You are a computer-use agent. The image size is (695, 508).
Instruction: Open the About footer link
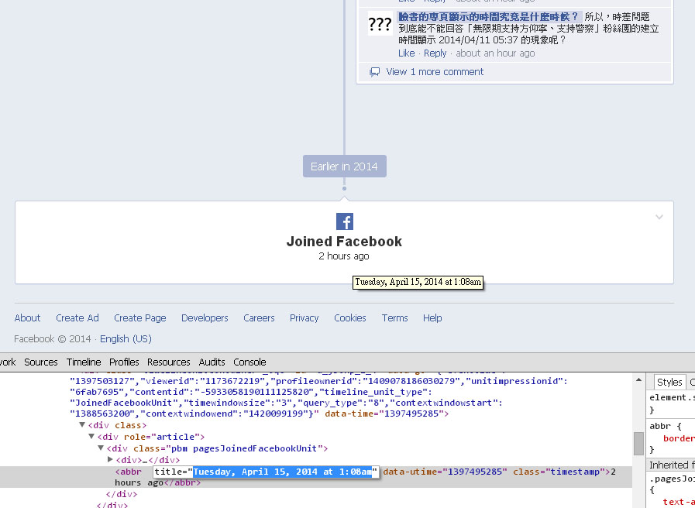point(27,318)
